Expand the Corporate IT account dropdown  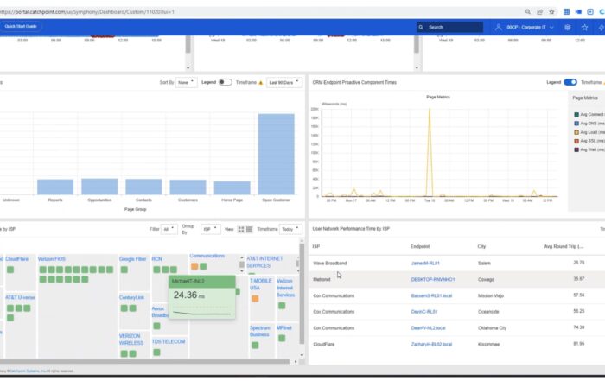tap(530, 28)
